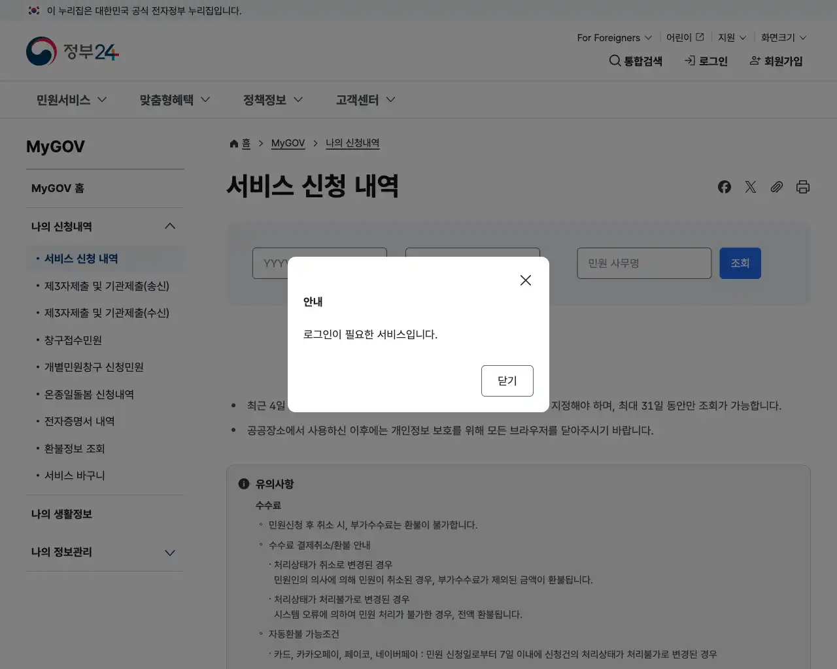Go to MyGOV 홈 in sidebar
This screenshot has height=669, width=837.
[105, 188]
